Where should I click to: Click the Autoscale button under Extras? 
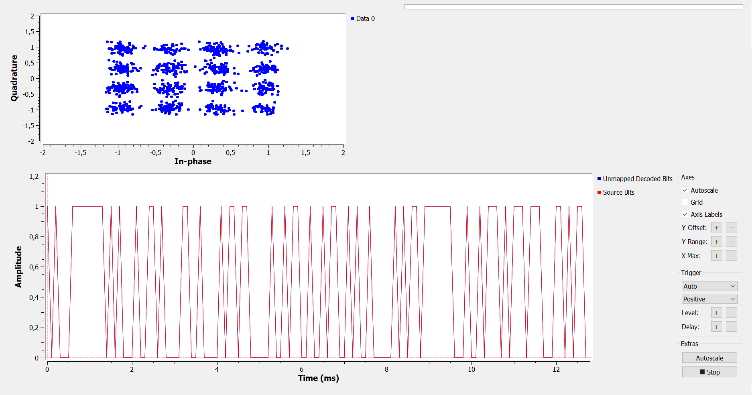[709, 358]
